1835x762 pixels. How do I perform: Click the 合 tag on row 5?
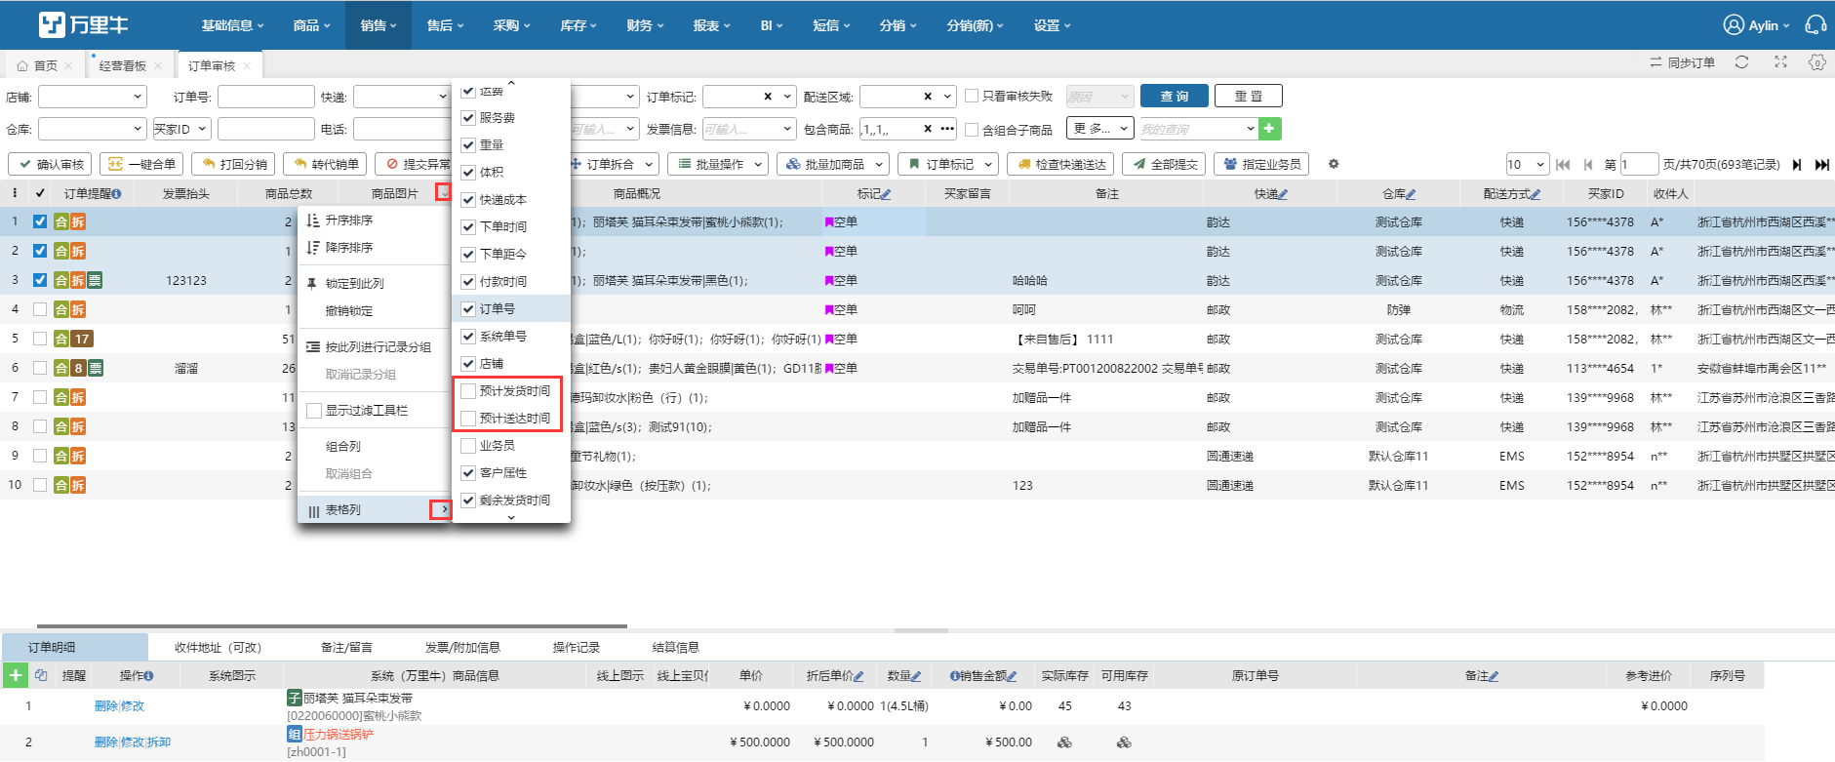[61, 340]
